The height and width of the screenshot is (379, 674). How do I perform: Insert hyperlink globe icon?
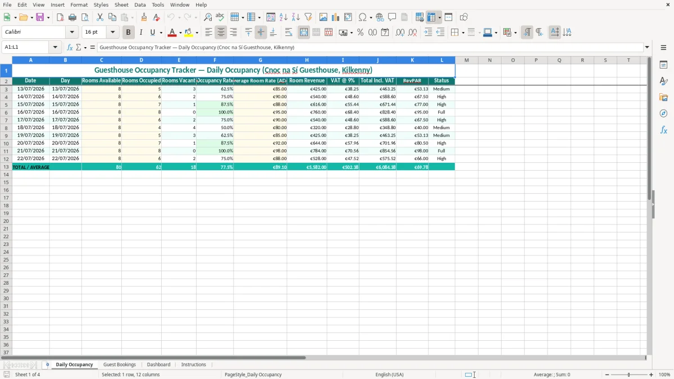380,17
